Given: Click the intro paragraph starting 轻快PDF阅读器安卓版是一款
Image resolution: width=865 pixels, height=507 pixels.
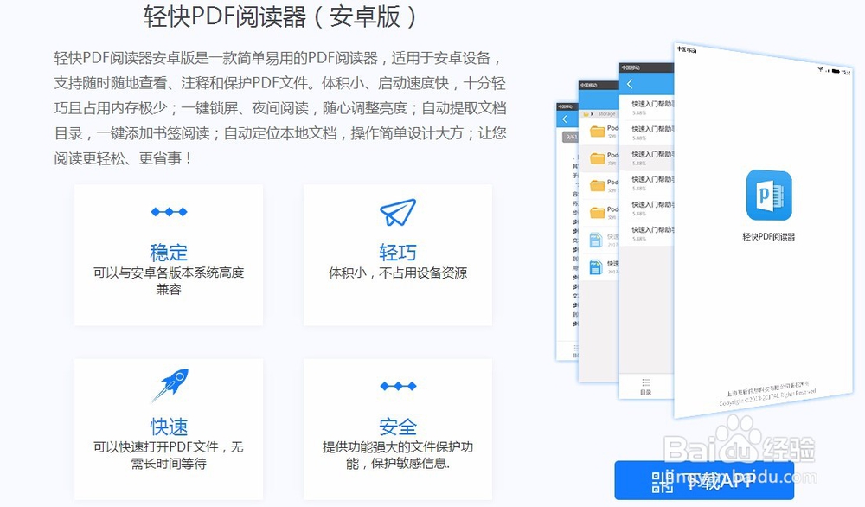Looking at the screenshot, I should 280,108.
